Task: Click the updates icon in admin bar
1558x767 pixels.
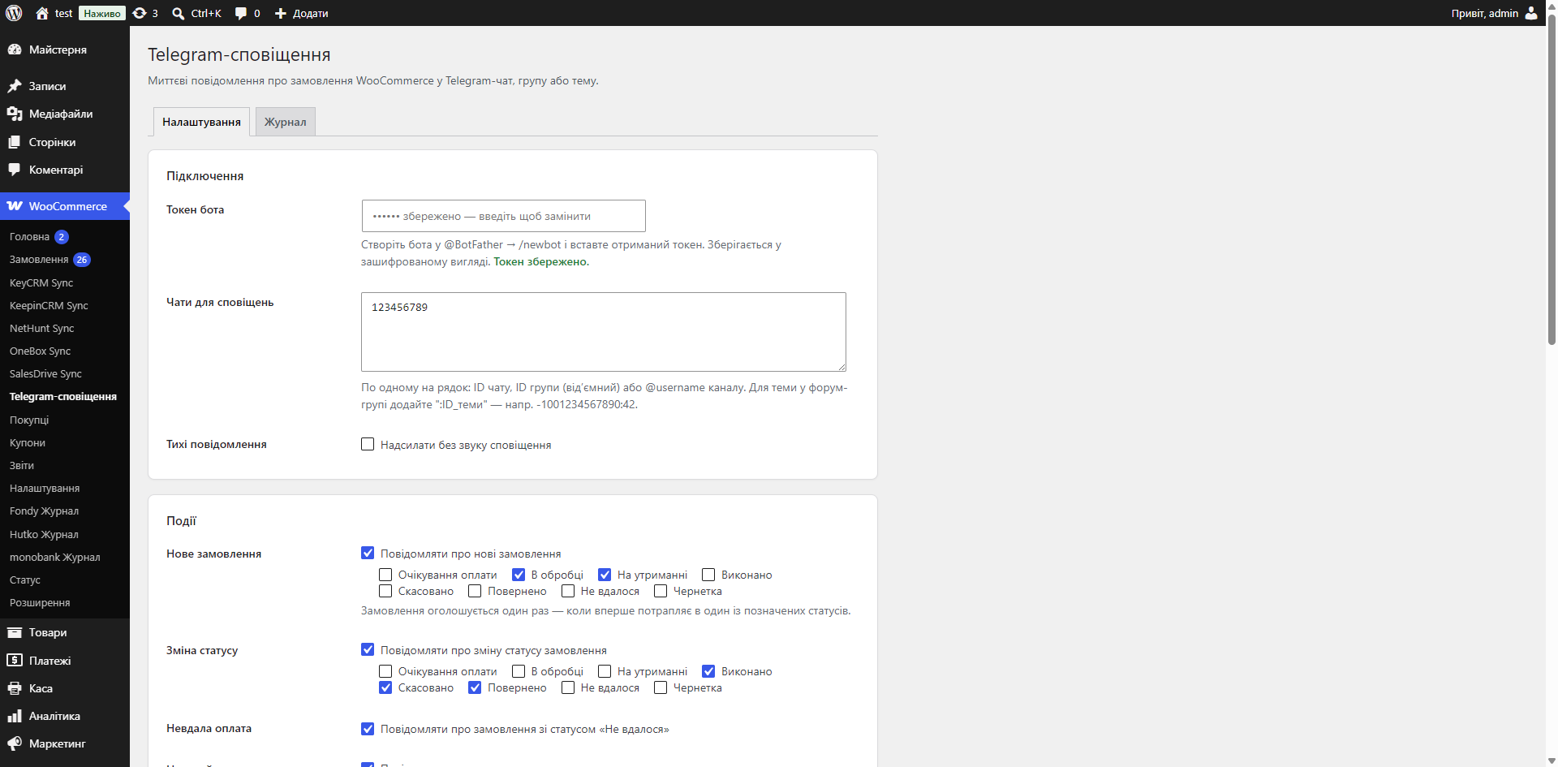Action: (x=140, y=13)
